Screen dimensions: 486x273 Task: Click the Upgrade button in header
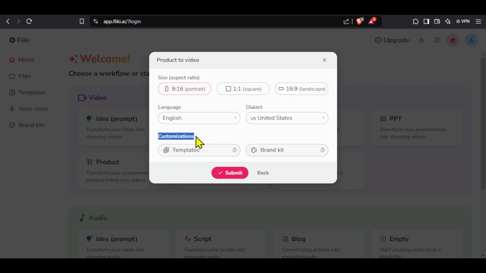tap(392, 40)
